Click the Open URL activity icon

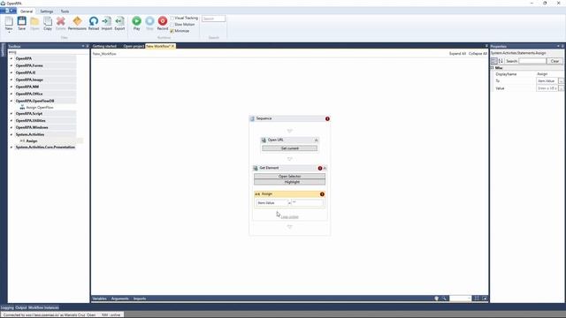[264, 140]
